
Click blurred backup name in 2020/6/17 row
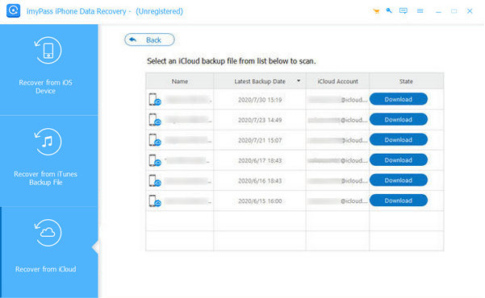pyautogui.click(x=187, y=160)
